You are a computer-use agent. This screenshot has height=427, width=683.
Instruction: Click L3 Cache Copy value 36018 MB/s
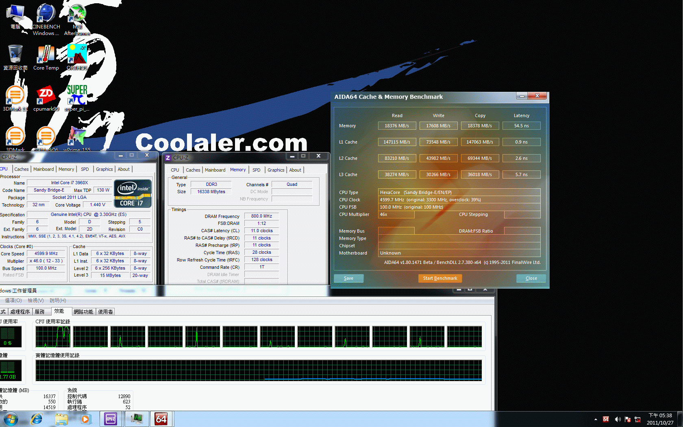[x=480, y=174]
